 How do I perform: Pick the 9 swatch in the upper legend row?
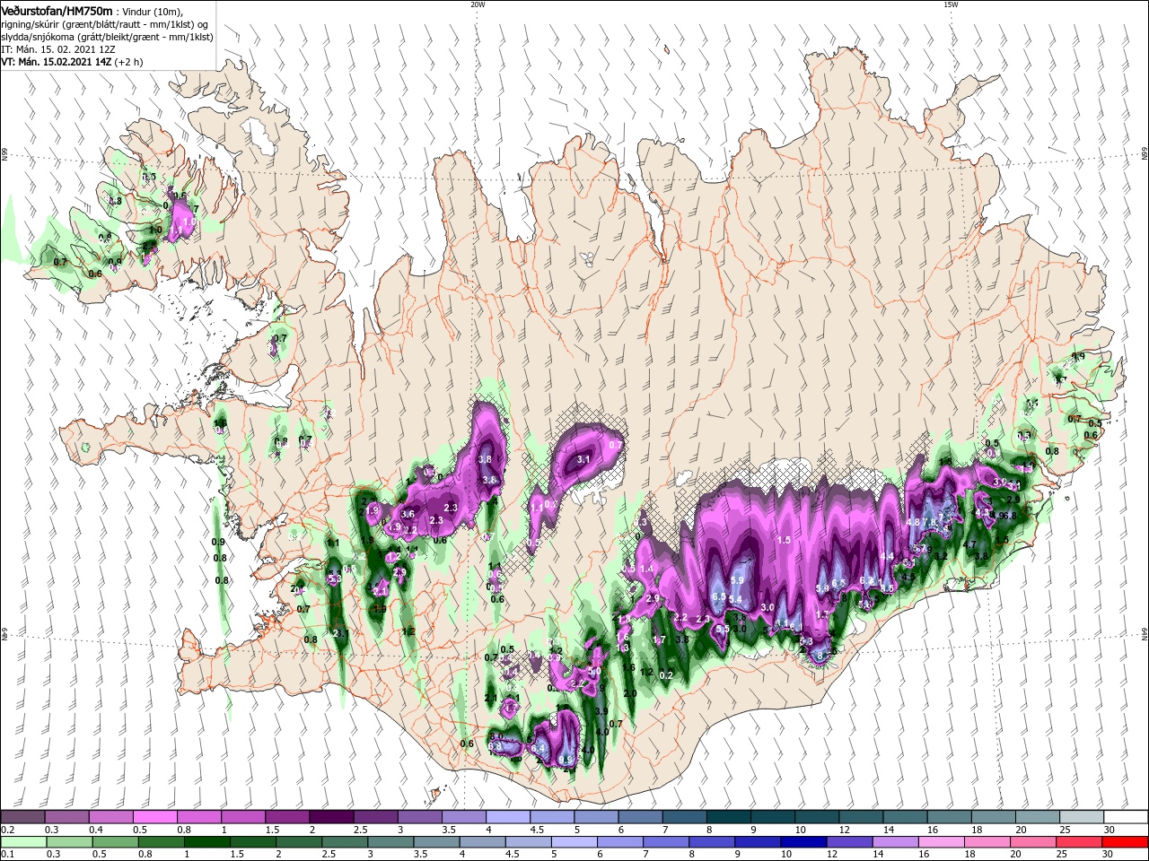772,816
